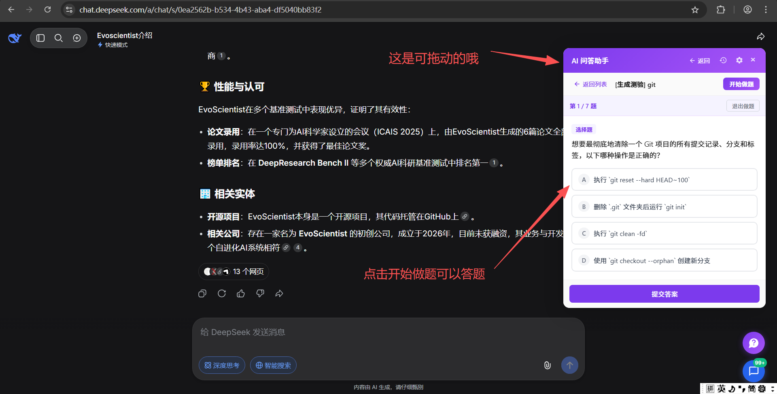Click the 退出做题 button
The width and height of the screenshot is (777, 394).
[x=743, y=106]
